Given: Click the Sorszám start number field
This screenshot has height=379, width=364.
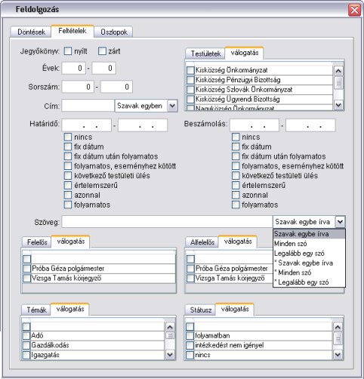Looking at the screenshot, I should (x=78, y=87).
